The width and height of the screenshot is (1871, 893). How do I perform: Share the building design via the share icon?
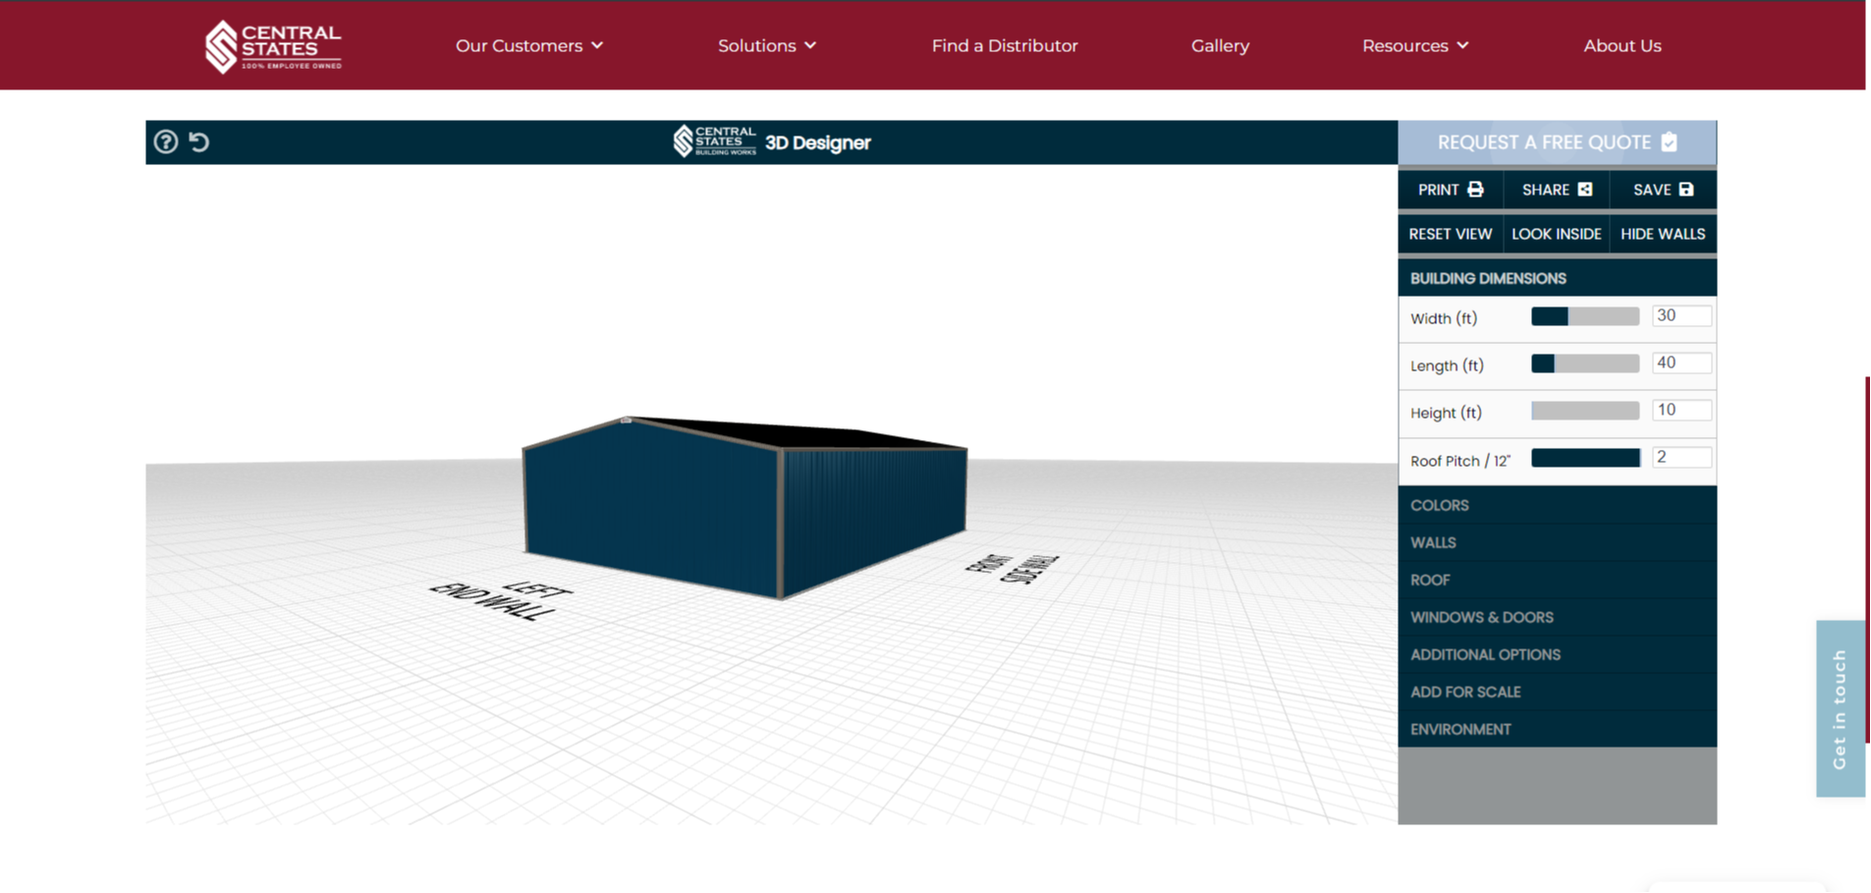1583,189
